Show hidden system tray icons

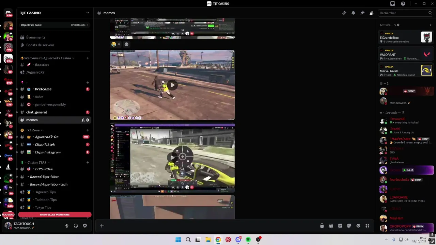click(x=387, y=240)
